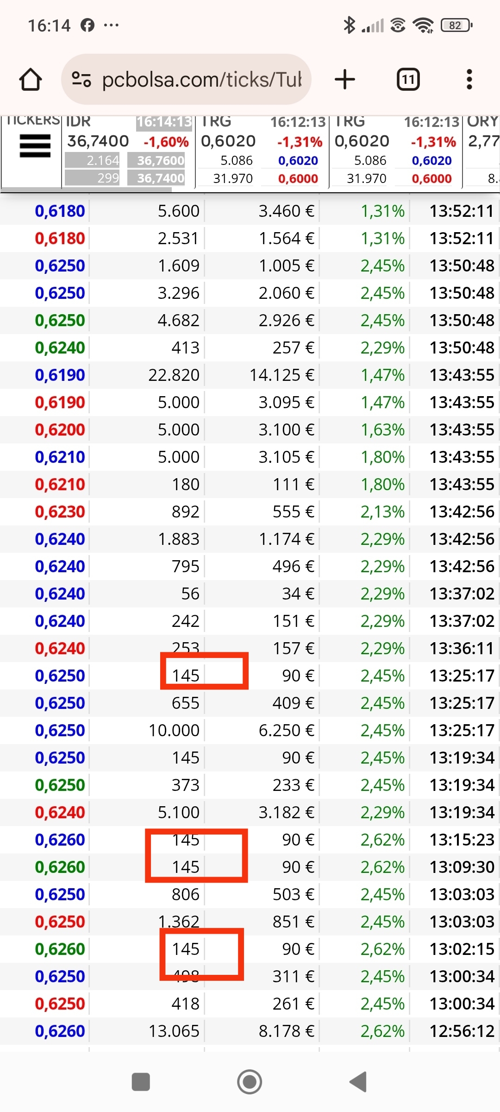Tap Bluetooth icon in status bar
The image size is (500, 1112).
(x=349, y=25)
